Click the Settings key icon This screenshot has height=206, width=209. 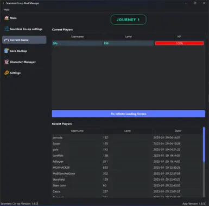pos(7,73)
